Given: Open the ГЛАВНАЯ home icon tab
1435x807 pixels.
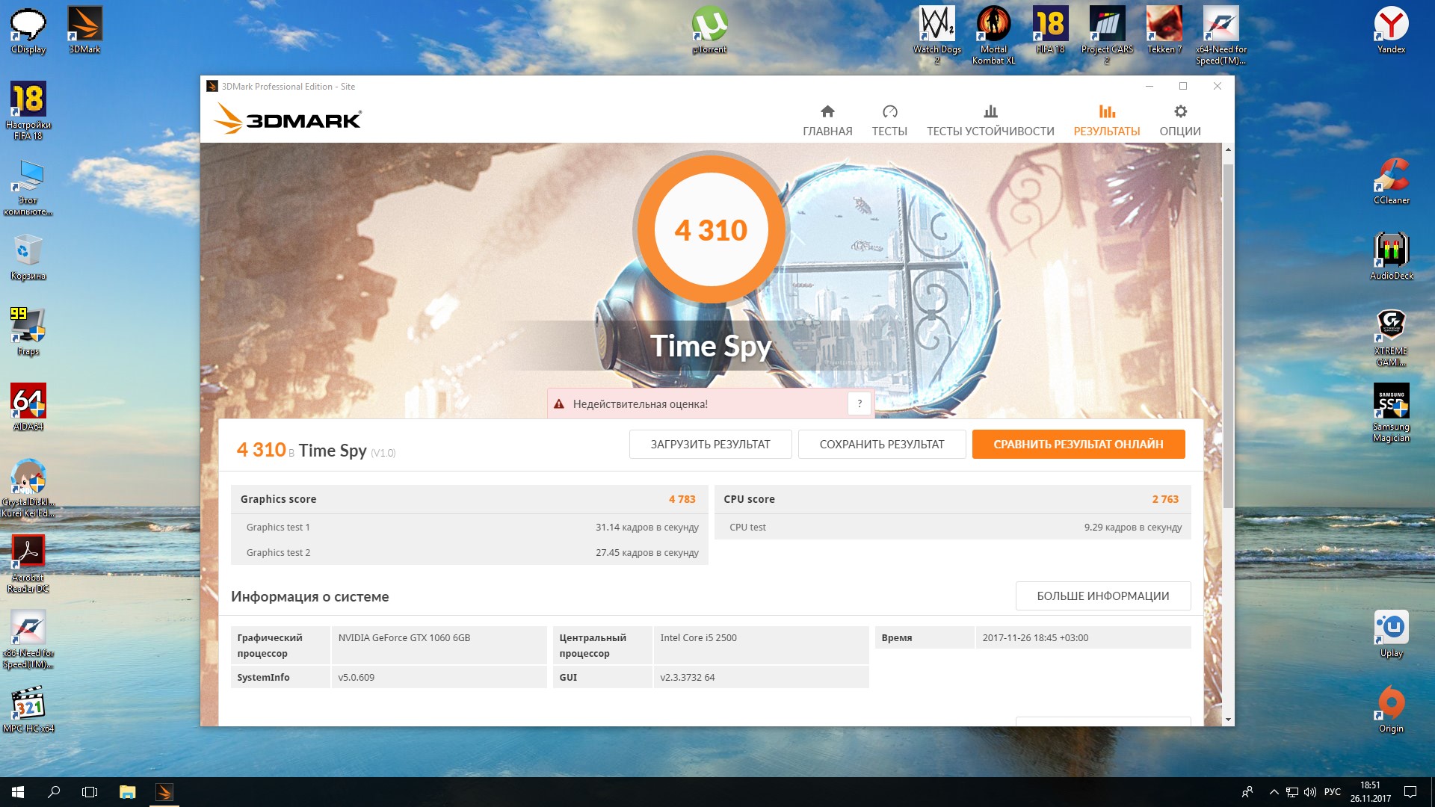Looking at the screenshot, I should tap(827, 120).
